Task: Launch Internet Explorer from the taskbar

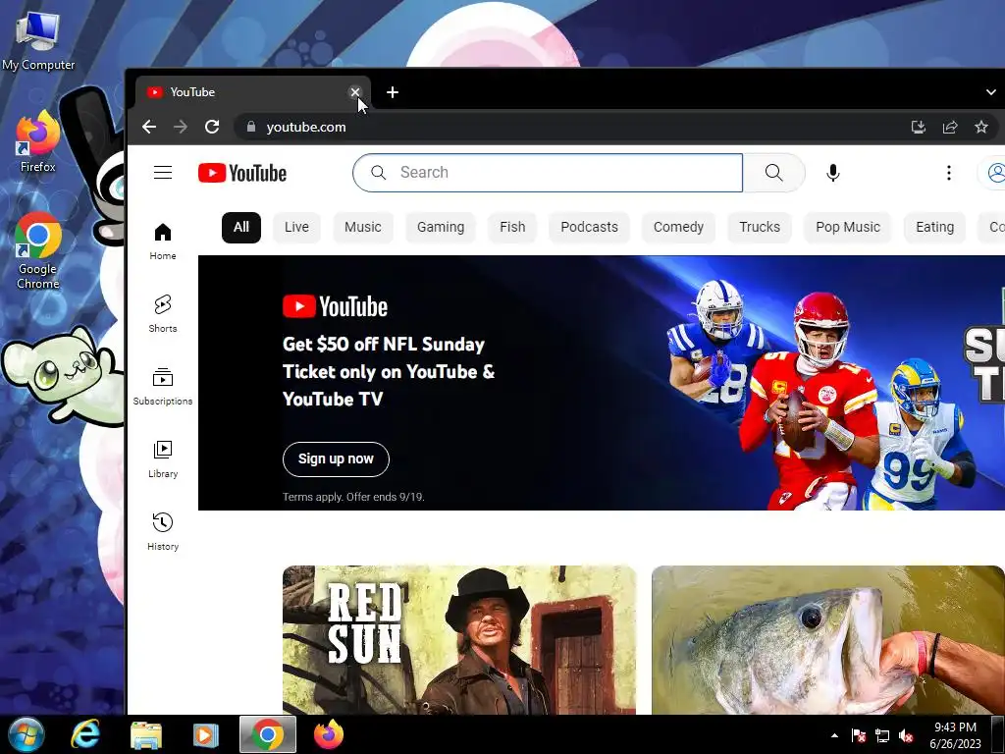Action: coord(84,734)
